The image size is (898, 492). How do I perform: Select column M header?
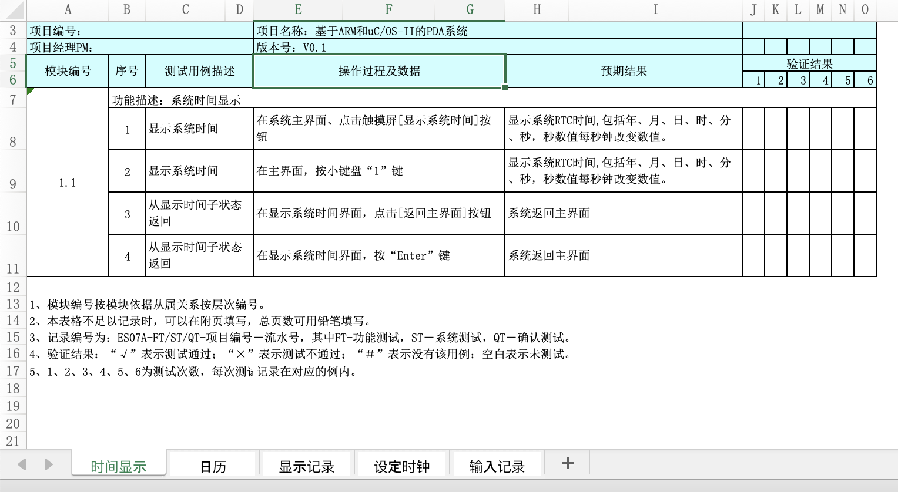pos(820,9)
